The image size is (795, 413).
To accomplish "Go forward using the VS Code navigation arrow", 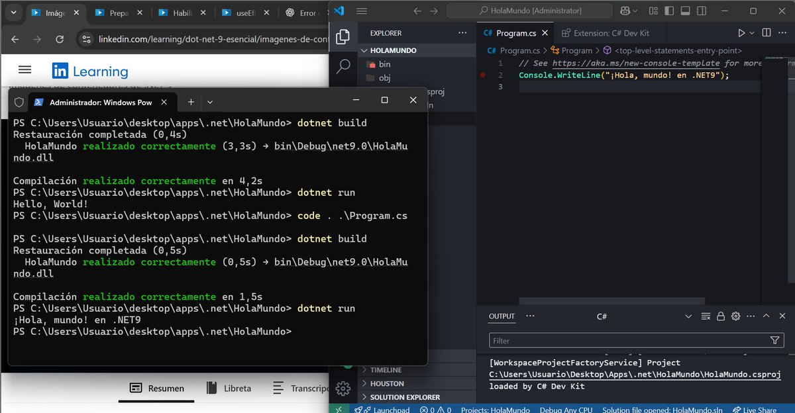I will coord(435,11).
